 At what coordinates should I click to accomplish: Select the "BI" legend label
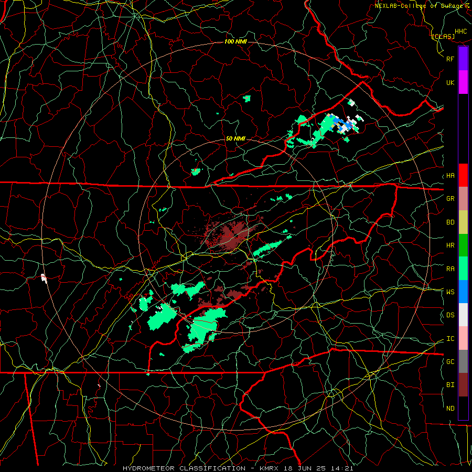tap(450, 385)
